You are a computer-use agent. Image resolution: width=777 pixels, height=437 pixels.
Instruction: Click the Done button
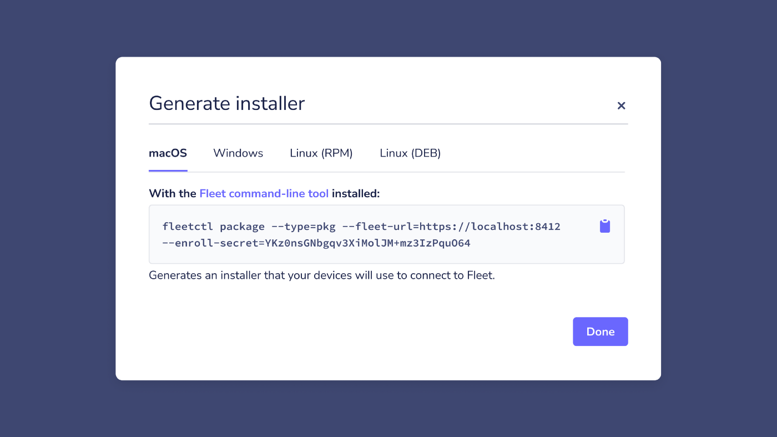pyautogui.click(x=601, y=331)
